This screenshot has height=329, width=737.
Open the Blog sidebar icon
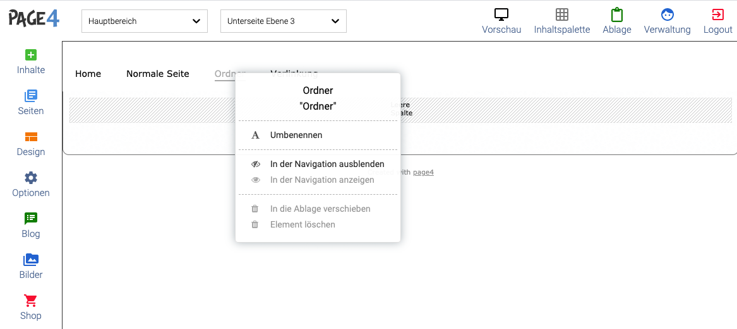tap(30, 218)
